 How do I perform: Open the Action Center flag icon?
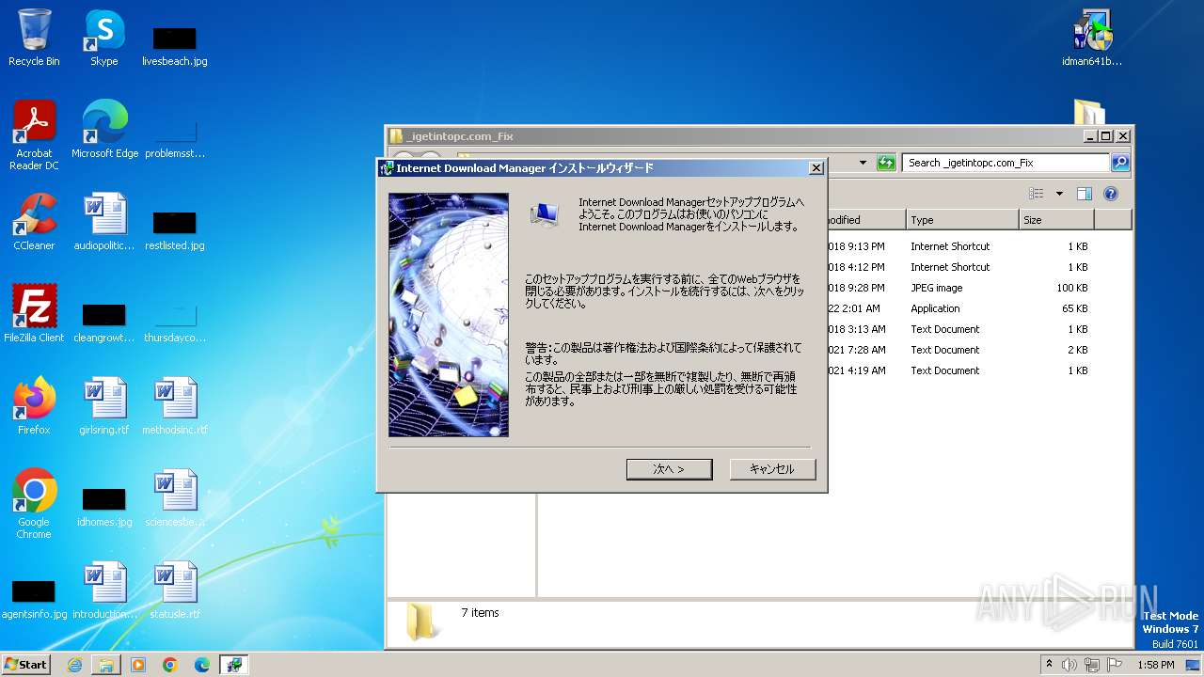coord(1115,665)
